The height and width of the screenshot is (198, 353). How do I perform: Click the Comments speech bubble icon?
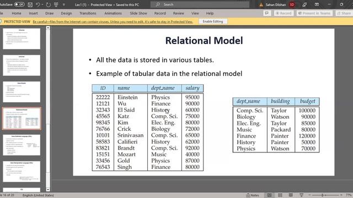pyautogui.click(x=266, y=13)
